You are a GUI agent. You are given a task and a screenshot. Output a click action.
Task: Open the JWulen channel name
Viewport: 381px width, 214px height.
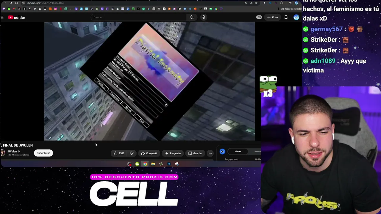click(x=12, y=151)
